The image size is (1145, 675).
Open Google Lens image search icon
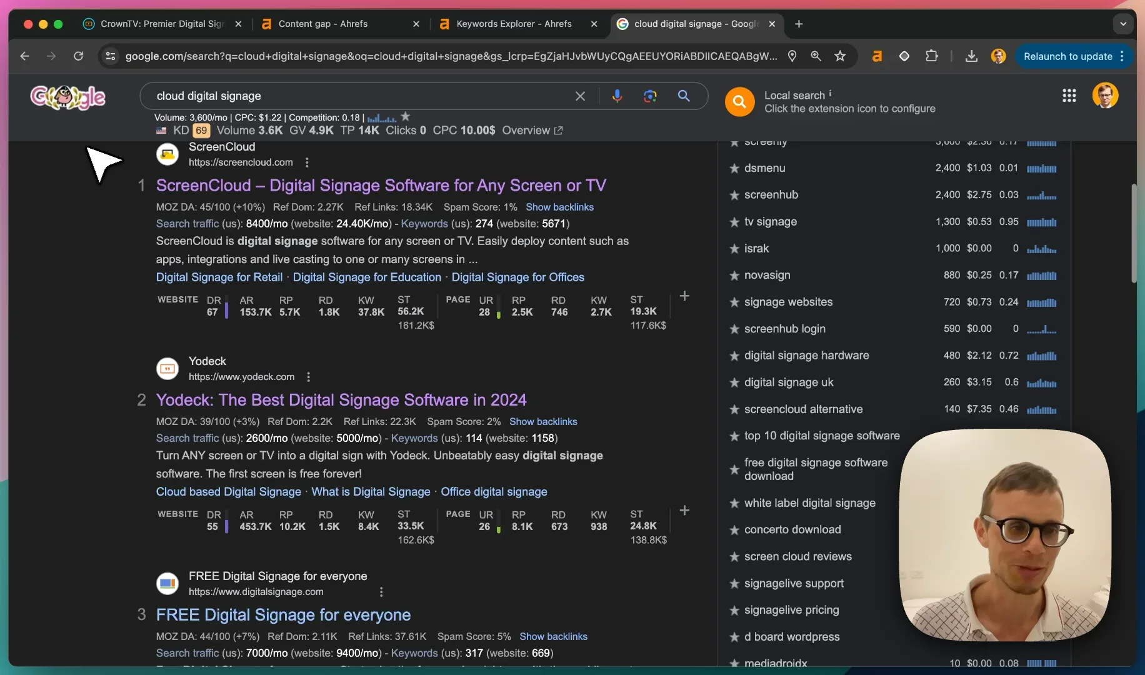pos(650,96)
